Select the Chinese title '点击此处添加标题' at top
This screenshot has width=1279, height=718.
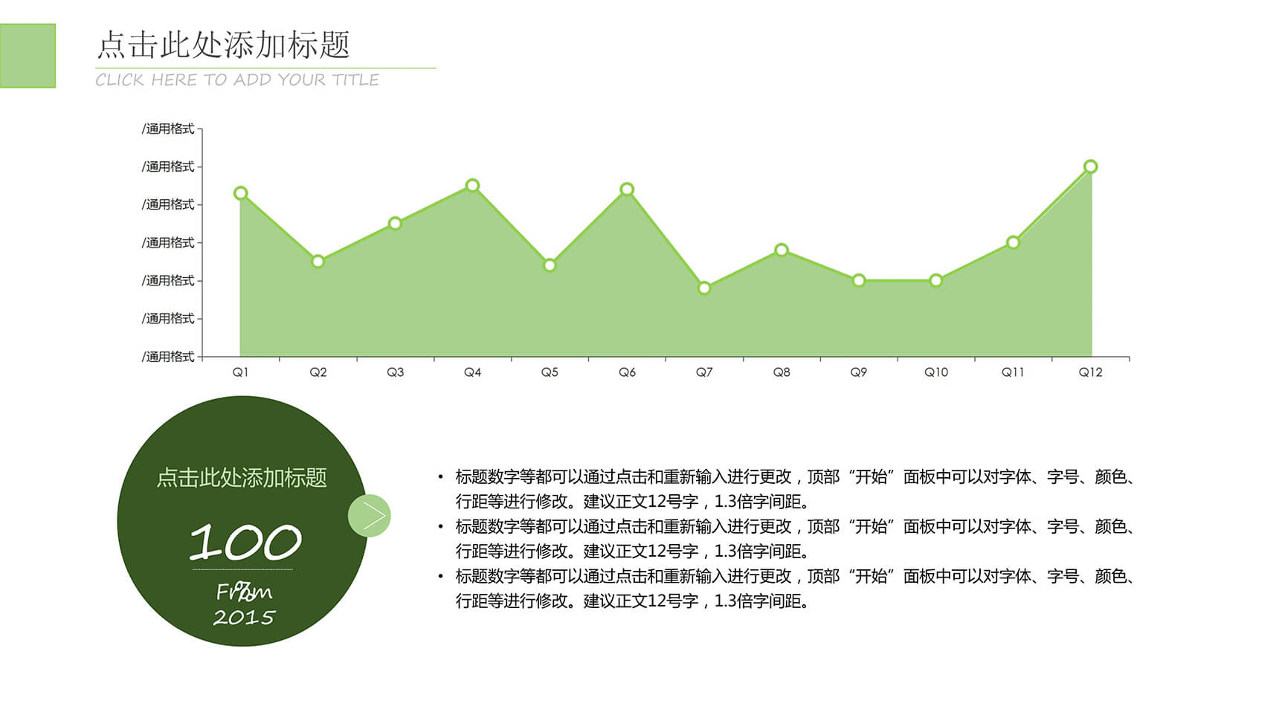(224, 45)
